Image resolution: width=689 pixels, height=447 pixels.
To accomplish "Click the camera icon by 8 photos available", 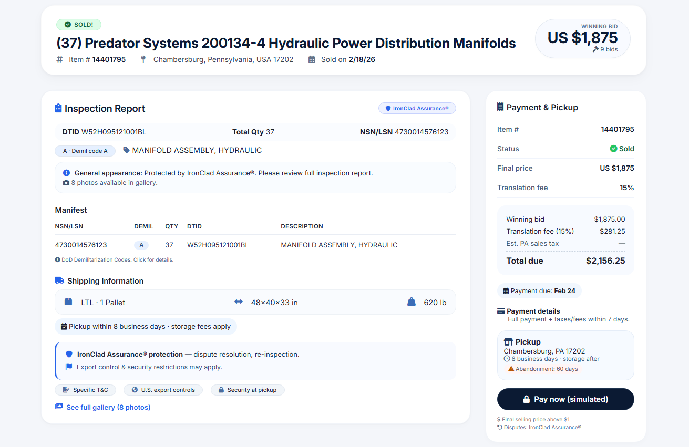I will click(x=66, y=183).
